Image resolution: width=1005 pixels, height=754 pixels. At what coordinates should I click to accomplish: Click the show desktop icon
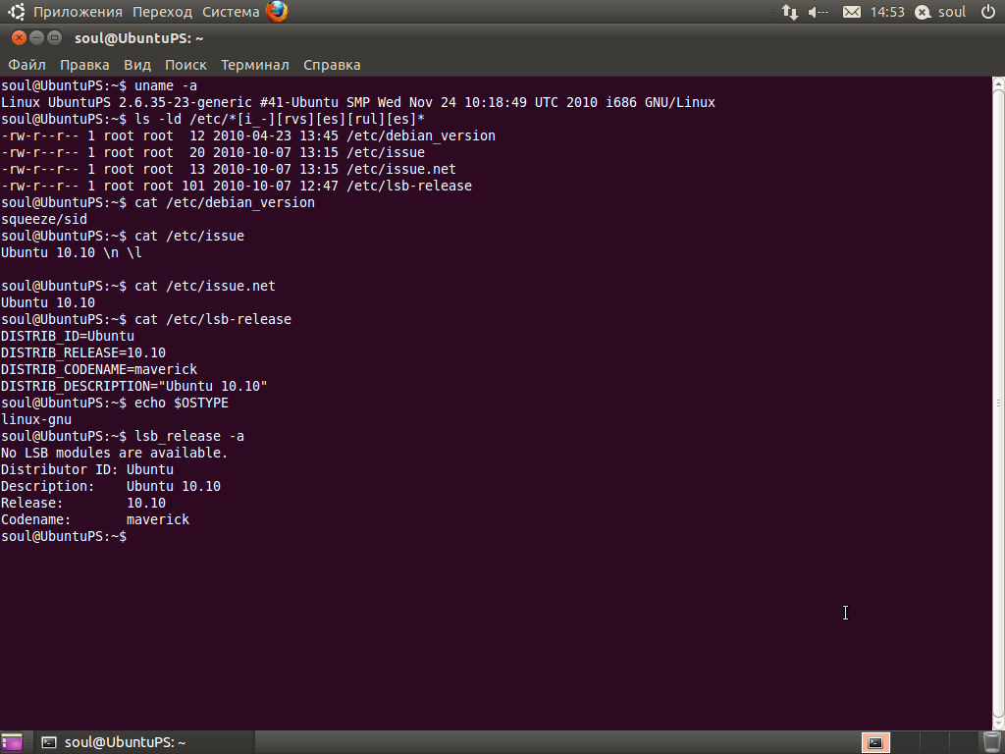click(11, 742)
